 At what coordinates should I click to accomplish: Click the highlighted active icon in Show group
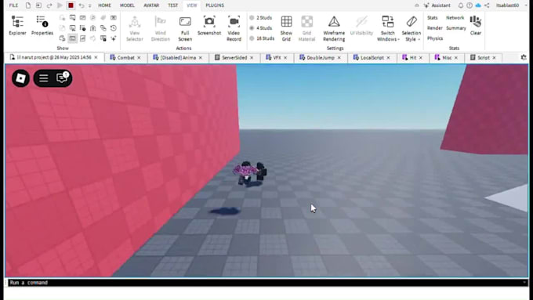click(72, 38)
